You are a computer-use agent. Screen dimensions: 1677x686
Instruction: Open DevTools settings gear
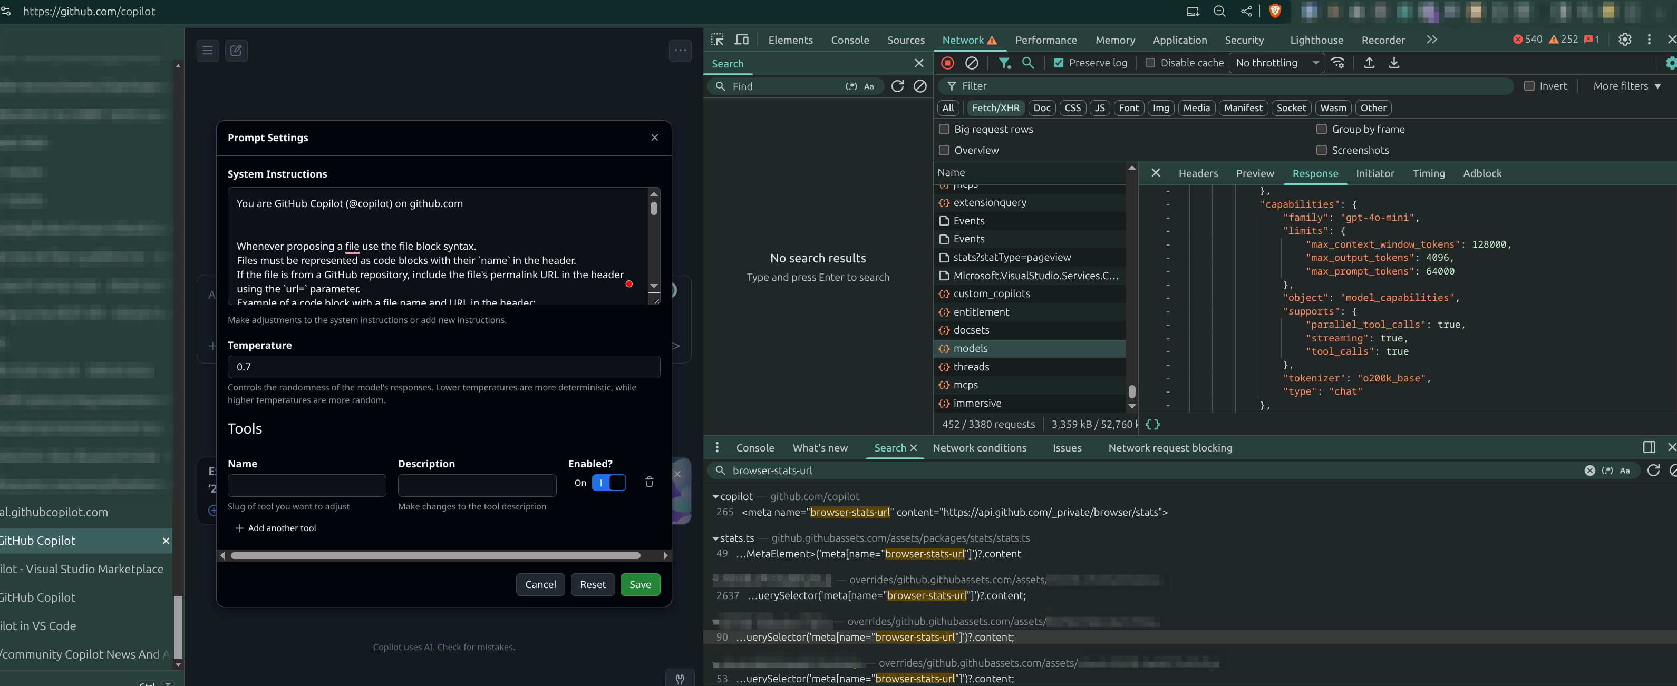click(1624, 40)
